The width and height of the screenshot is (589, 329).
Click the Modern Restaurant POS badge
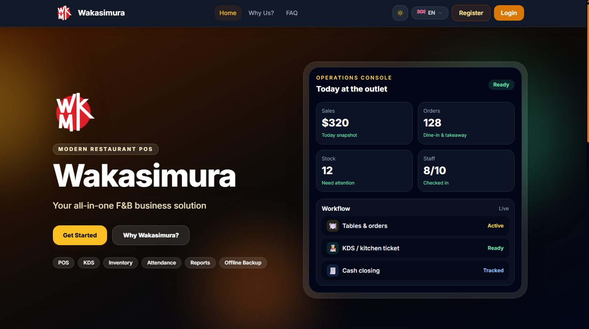106,149
